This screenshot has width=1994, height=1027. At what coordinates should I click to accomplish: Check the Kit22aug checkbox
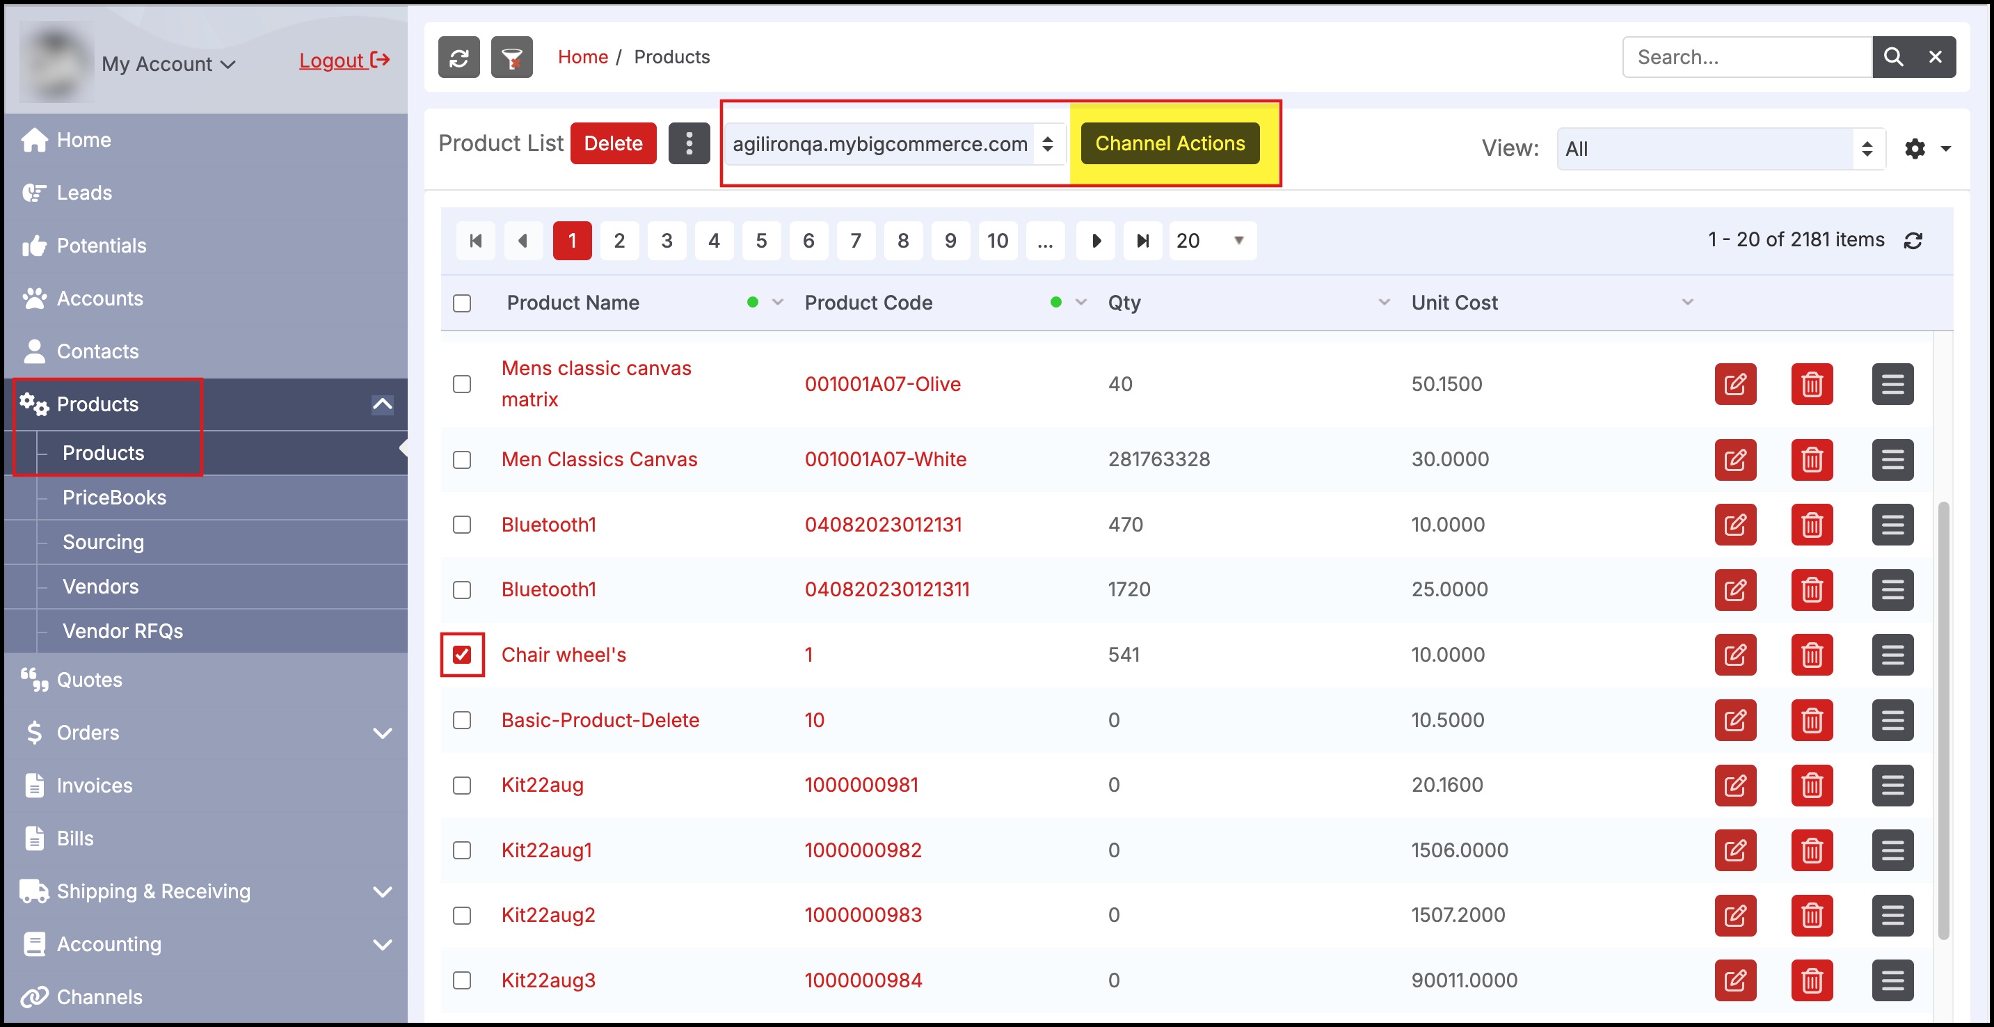(462, 786)
